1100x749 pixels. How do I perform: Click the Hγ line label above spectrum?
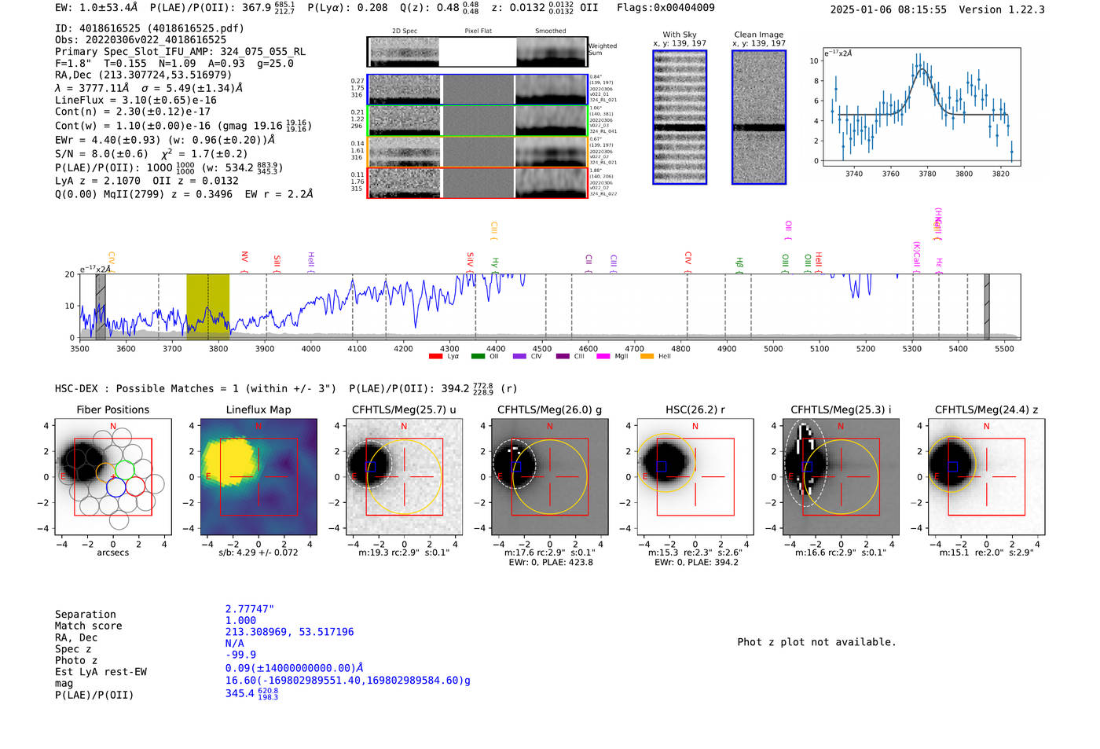pyautogui.click(x=495, y=263)
